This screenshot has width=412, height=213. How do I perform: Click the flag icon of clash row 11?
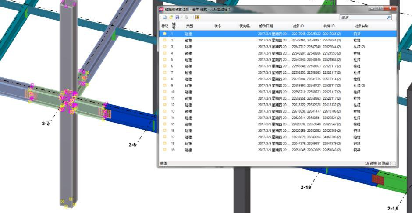point(164,98)
